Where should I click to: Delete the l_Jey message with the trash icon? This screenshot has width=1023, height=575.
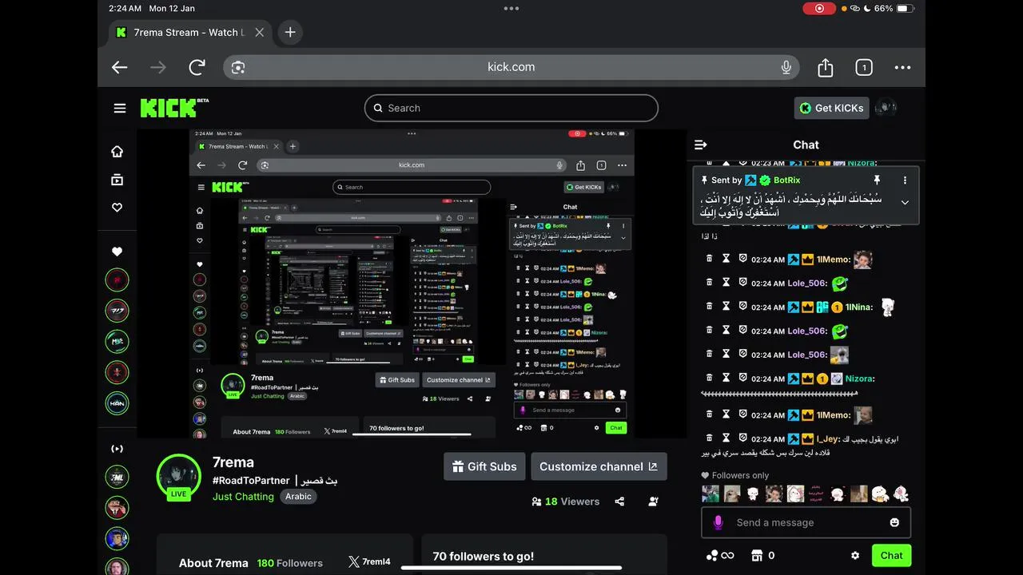709,438
